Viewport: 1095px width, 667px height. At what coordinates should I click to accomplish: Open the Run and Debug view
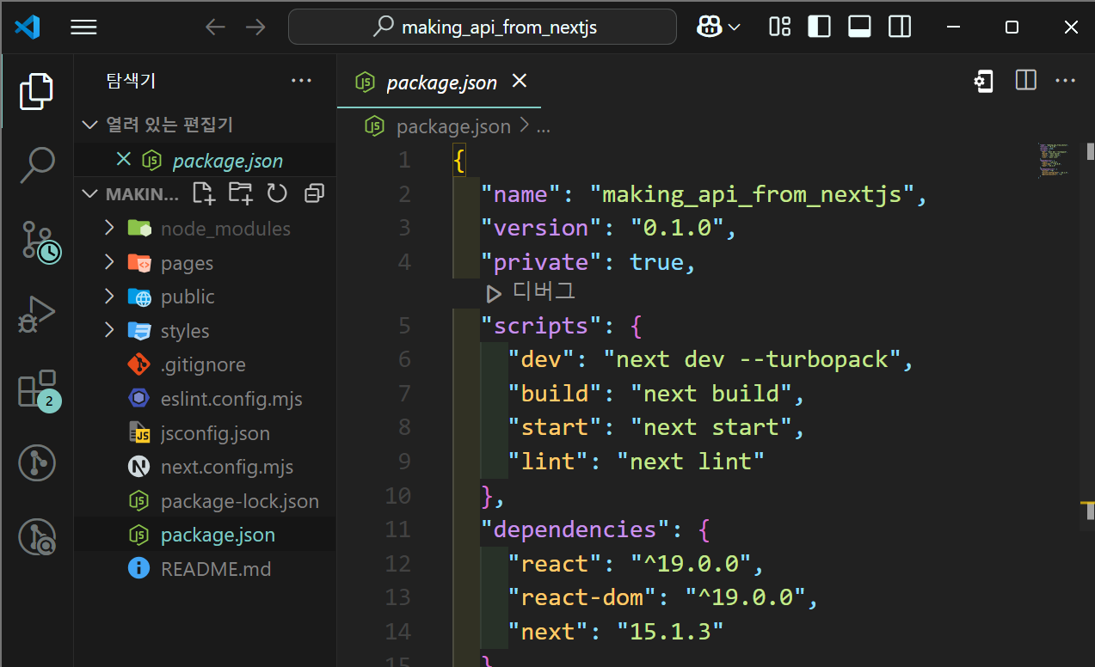point(36,315)
